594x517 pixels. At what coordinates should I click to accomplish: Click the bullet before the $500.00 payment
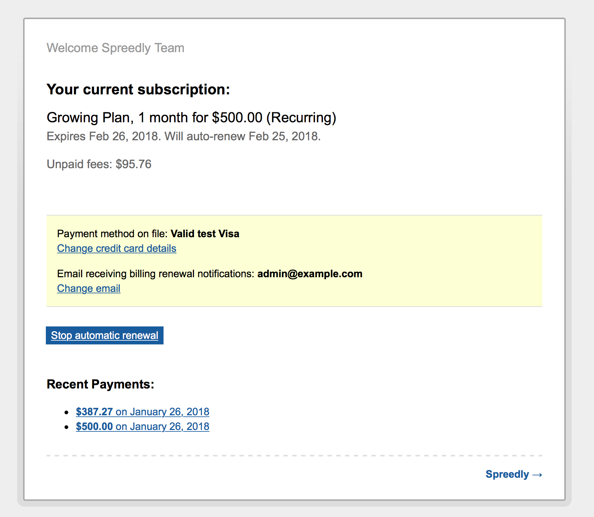point(66,427)
